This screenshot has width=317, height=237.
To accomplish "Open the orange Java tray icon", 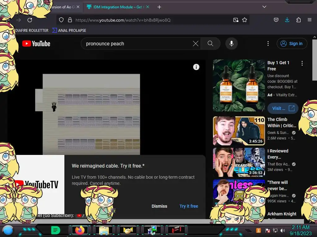I will coord(258,230).
